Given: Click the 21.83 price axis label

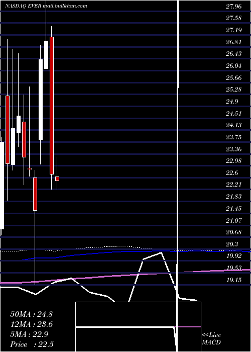Looking at the screenshot, I should pyautogui.click(x=234, y=197).
